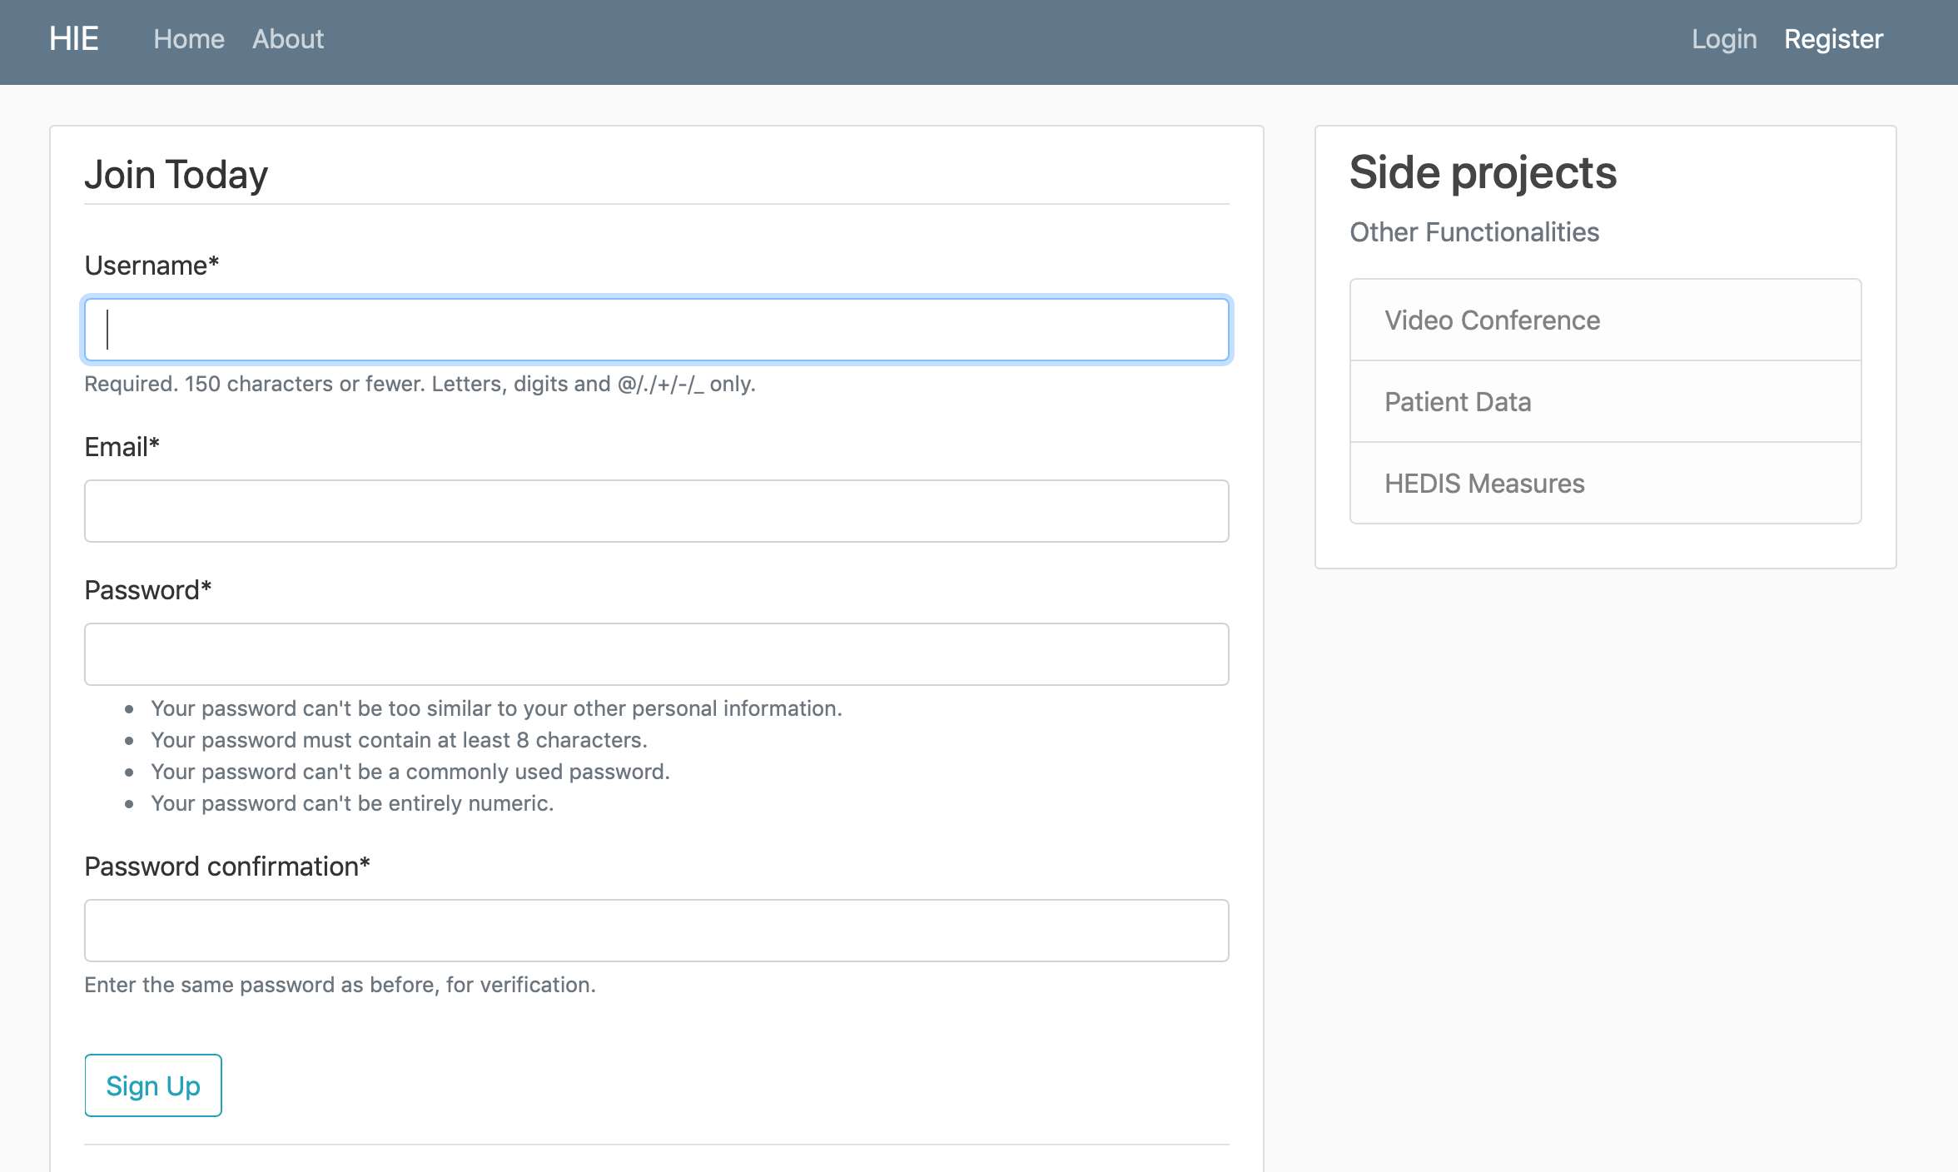This screenshot has height=1172, width=1958.
Task: Click the Email label text
Action: pyautogui.click(x=122, y=447)
